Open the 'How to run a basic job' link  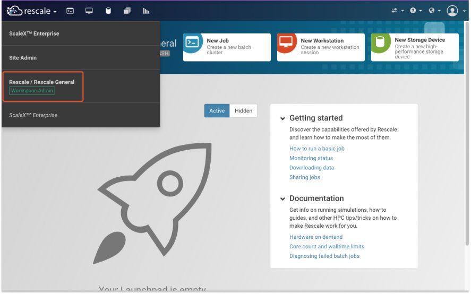pos(316,149)
